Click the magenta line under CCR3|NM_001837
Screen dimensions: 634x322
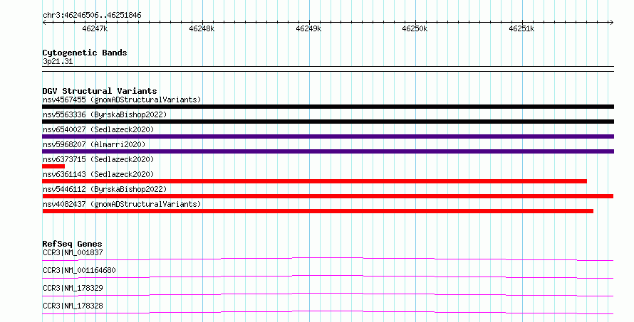point(328,259)
